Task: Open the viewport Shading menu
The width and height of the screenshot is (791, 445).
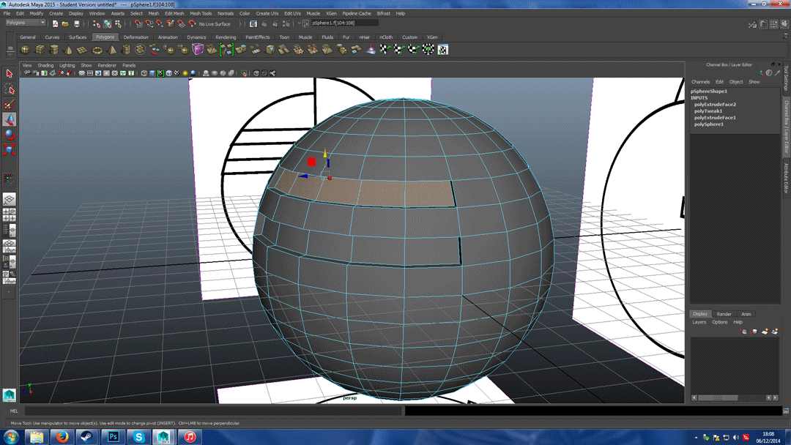Action: pos(45,65)
